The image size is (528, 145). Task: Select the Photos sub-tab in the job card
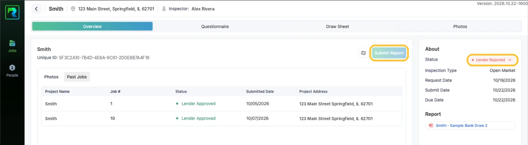[x=51, y=77]
